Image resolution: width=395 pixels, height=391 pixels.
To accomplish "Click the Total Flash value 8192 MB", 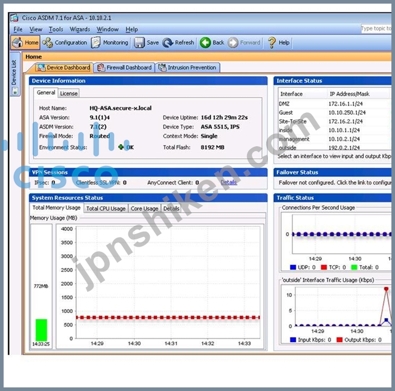I will click(x=212, y=147).
